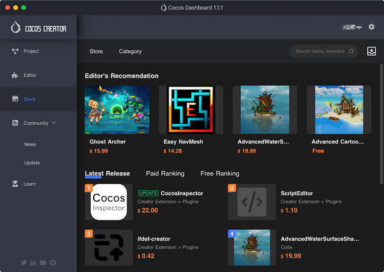Viewport: 384px width, 272px height.
Task: Click Ghost Archer price $ 15.99
Action: [99, 151]
